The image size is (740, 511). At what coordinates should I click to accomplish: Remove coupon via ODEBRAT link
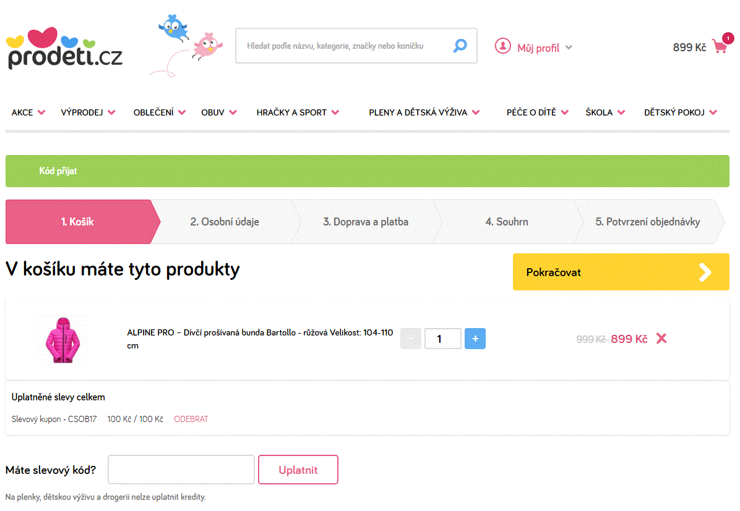pyautogui.click(x=191, y=419)
